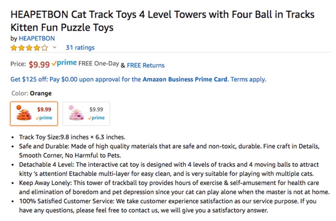The height and width of the screenshot is (221, 336).
Task: Click the star rating icons
Action: coord(29,48)
